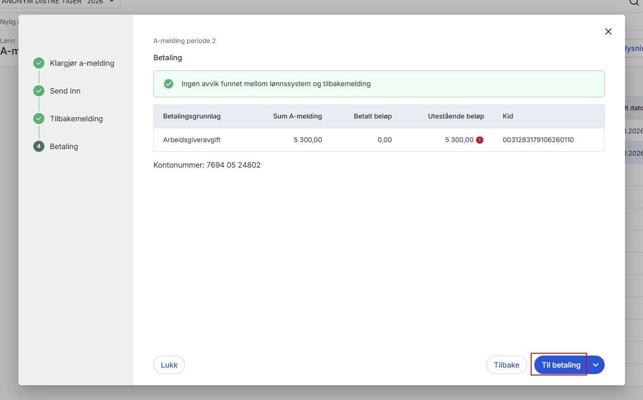Click the red warning icon by outstanding amount
The height and width of the screenshot is (400, 643).
pos(480,140)
